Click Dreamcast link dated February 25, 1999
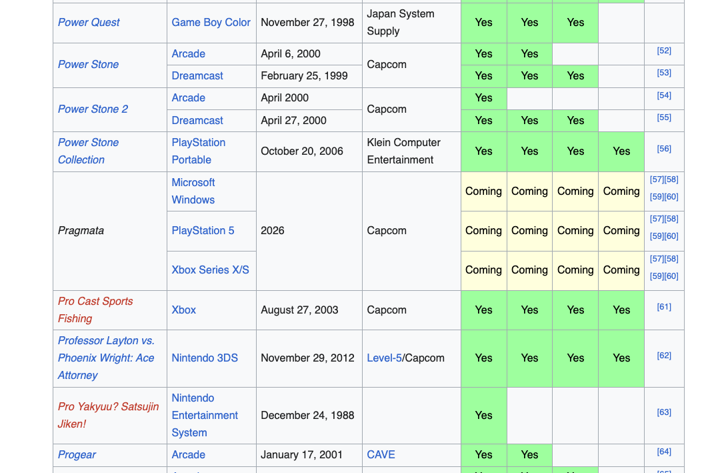The width and height of the screenshot is (704, 473). tap(197, 76)
